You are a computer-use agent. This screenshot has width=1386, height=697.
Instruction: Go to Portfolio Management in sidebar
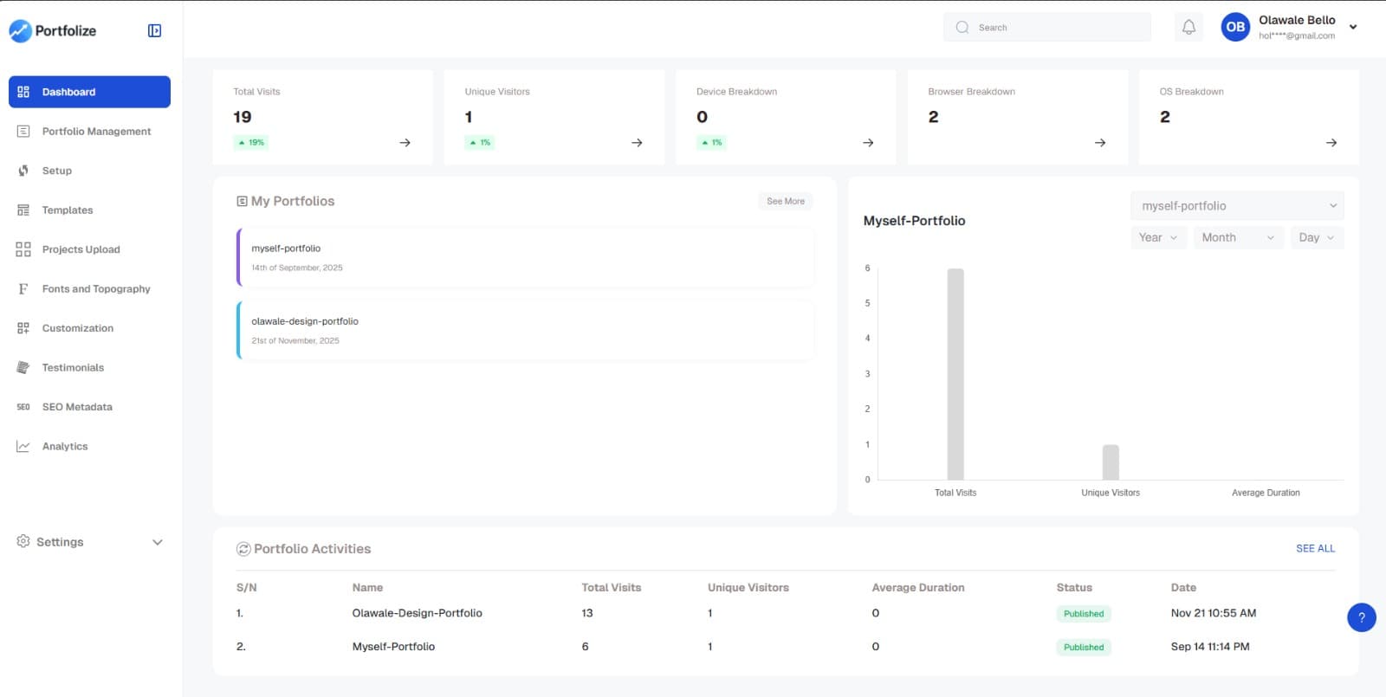(96, 132)
